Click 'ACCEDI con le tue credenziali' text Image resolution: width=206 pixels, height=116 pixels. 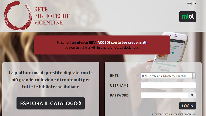tap(122, 43)
